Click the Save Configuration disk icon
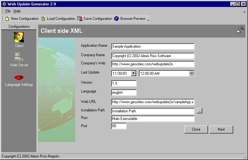The height and width of the screenshot is (160, 248). point(80,19)
